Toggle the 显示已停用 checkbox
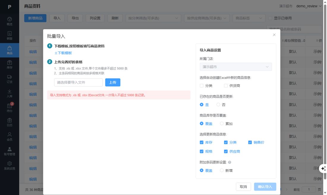The image size is (327, 195). (x=270, y=18)
